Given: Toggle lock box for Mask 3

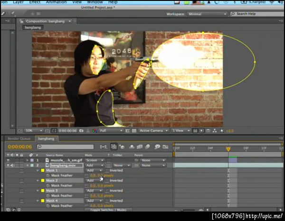Looking at the screenshot, I should click(x=21, y=191).
